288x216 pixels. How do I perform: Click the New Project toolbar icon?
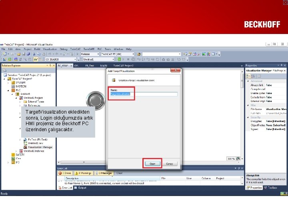pyautogui.click(x=5, y=54)
